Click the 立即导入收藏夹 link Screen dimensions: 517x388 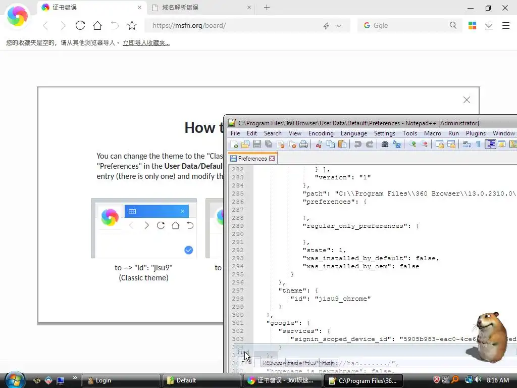pos(146,43)
